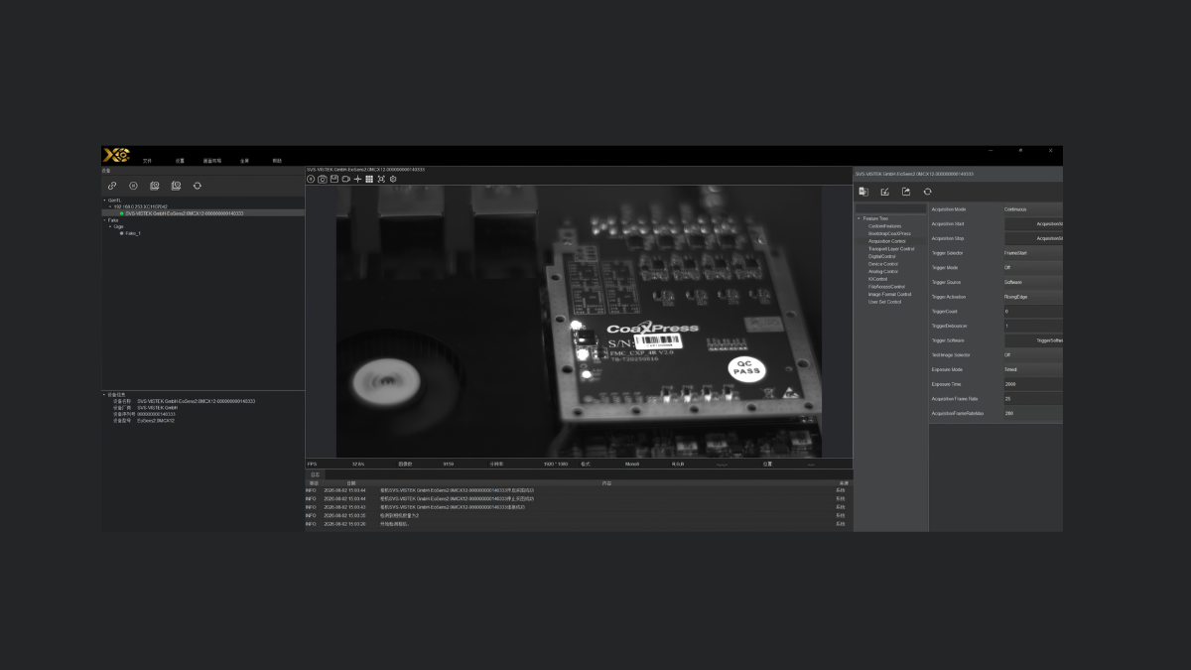This screenshot has height=670, width=1191.
Task: Select Acquisition Control in the feature tree
Action: 887,241
